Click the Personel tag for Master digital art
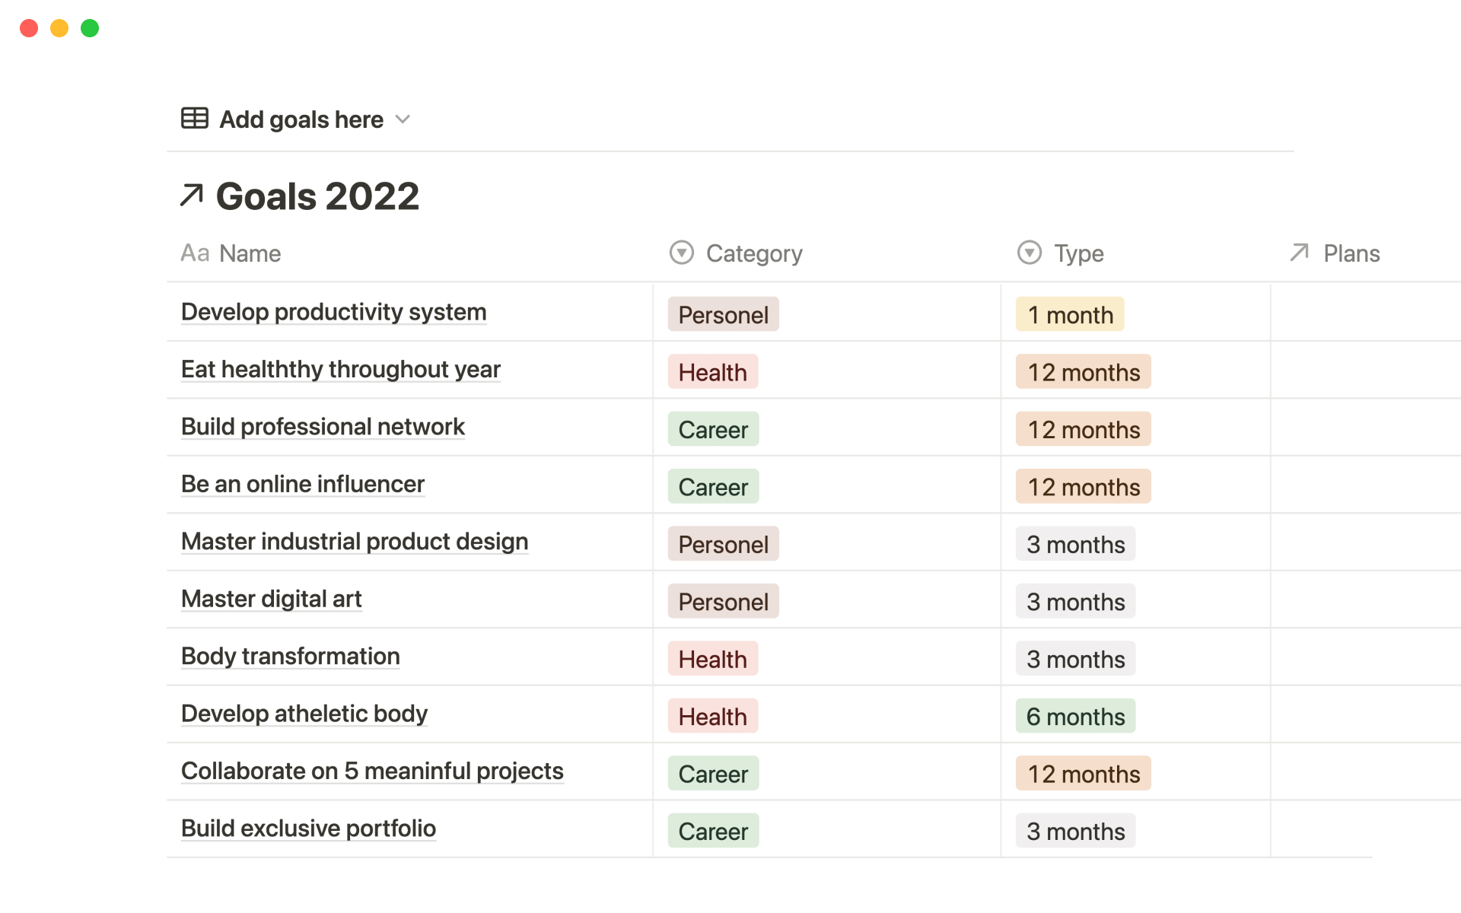1461x913 pixels. (x=723, y=601)
